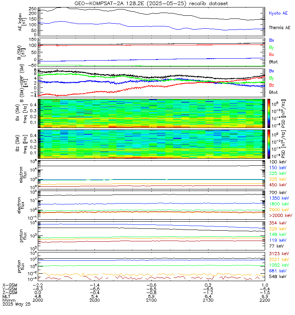Click the X-GSM row label
Image resolution: width=295 pixels, height=315 pixels.
(x=10, y=285)
